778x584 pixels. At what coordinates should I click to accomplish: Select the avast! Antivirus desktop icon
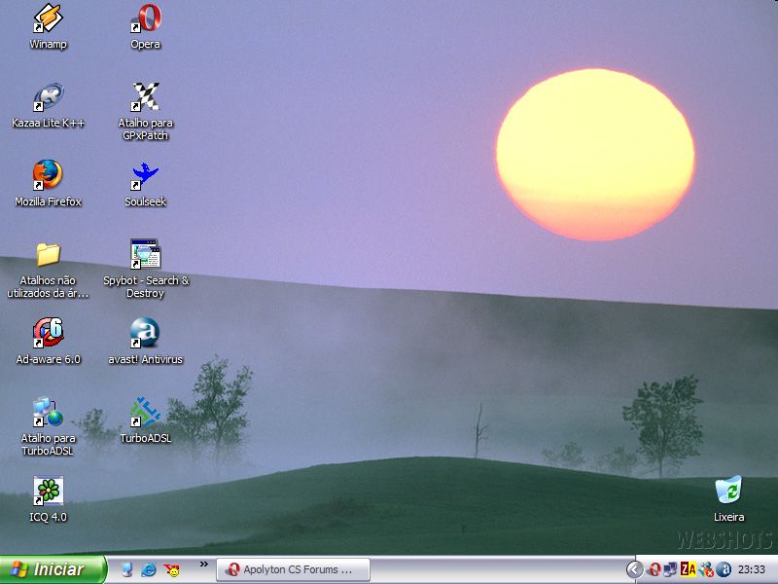coord(146,334)
